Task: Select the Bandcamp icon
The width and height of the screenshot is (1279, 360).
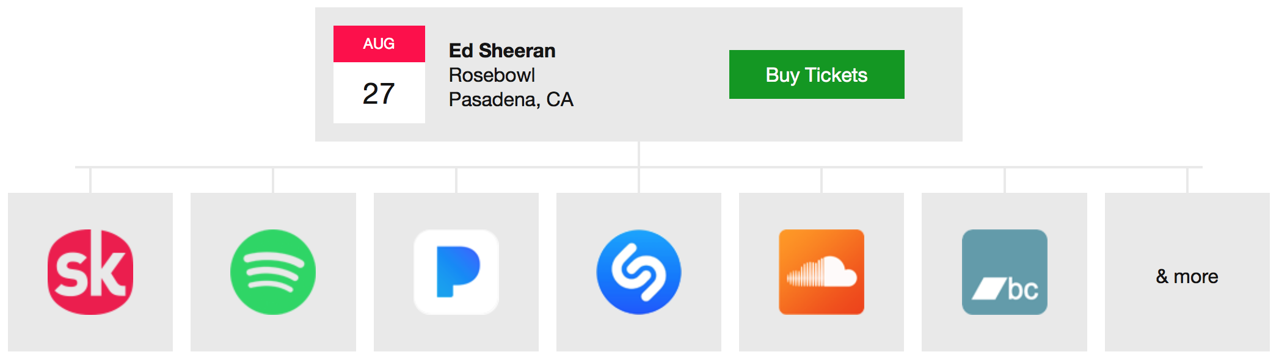Action: coord(1005,272)
